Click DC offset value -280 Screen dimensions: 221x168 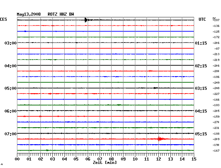pyautogui.click(x=216, y=71)
